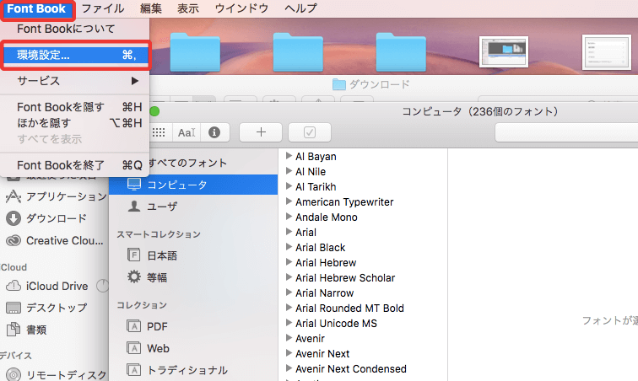Screen dimensions: 638x381
Task: Open the PDF font collection
Action: [x=157, y=326]
